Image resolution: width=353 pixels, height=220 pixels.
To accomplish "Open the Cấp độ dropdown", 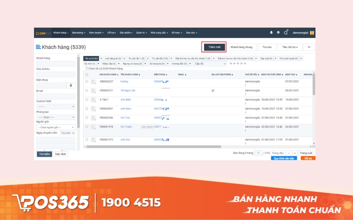I will 210,64.
